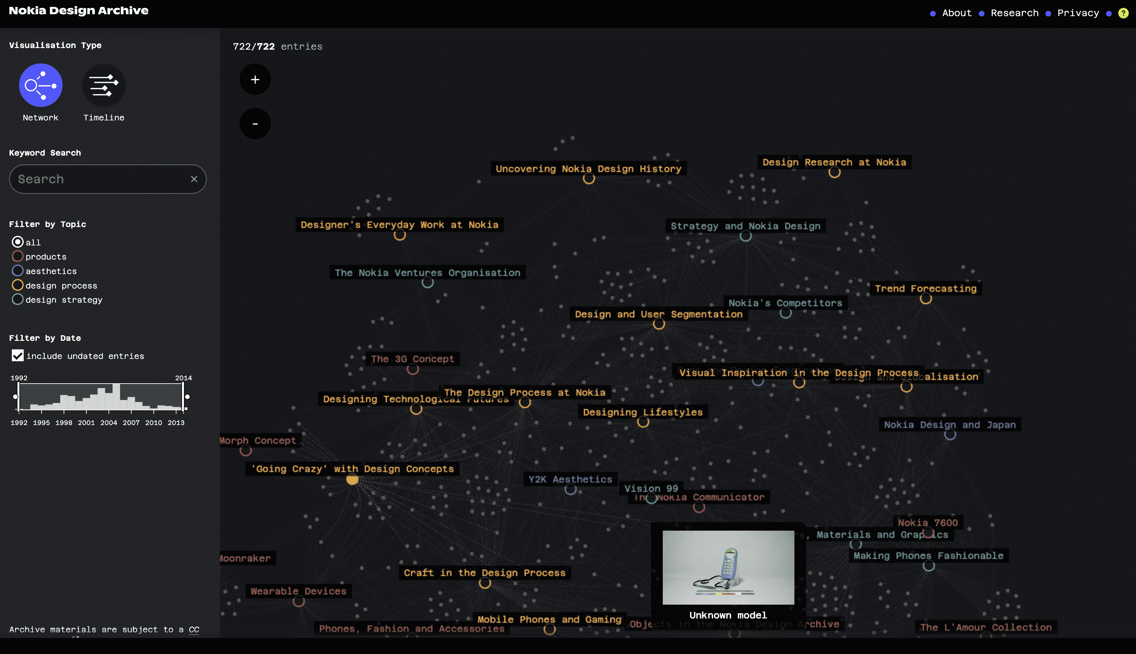Viewport: 1136px width, 654px height.
Task: Open the Unknown model phone thumbnail
Action: click(728, 567)
